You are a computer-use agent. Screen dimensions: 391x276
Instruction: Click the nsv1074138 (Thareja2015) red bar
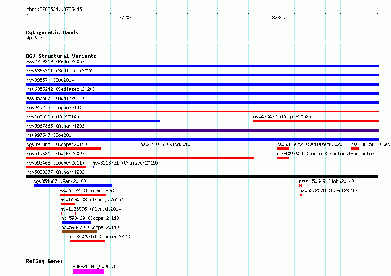point(68,204)
